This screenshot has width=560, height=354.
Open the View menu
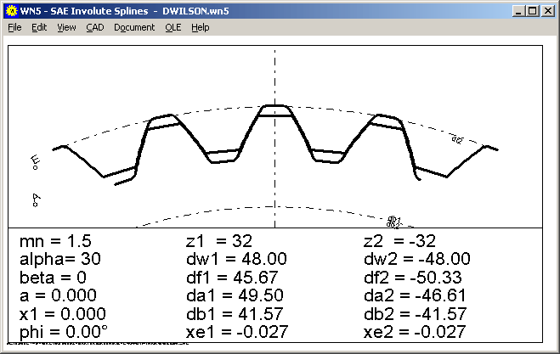66,27
